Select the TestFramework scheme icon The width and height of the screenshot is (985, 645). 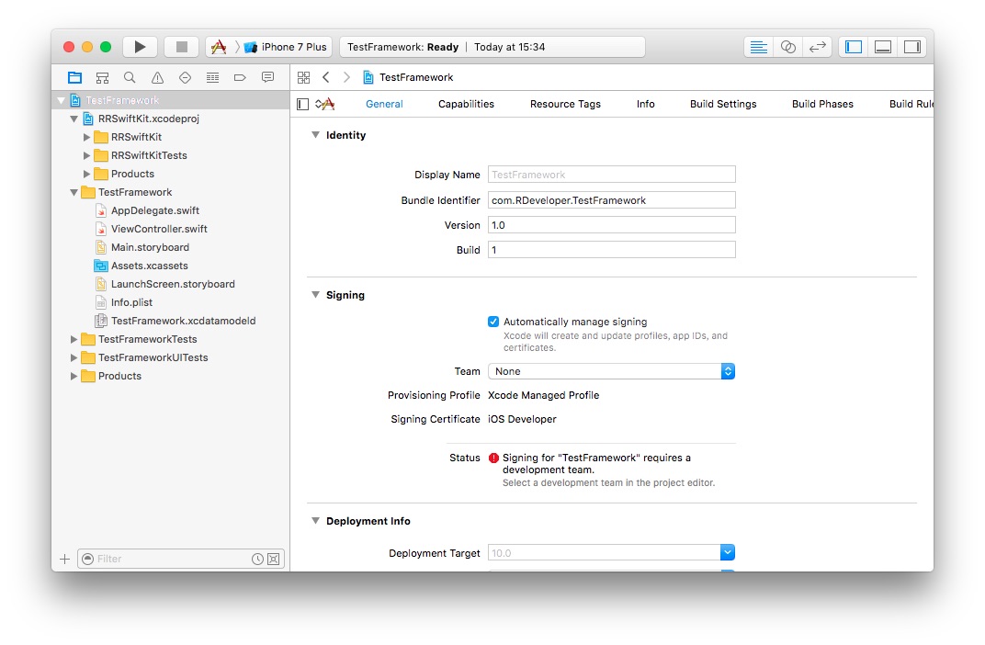(219, 47)
